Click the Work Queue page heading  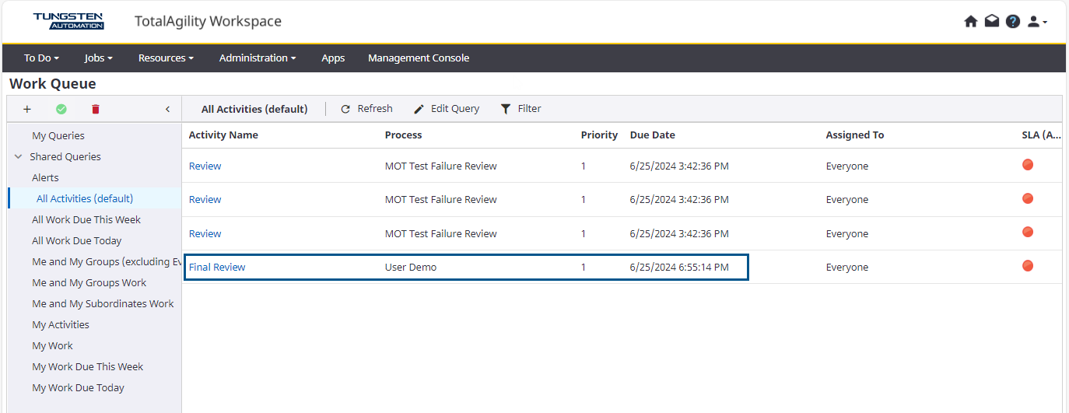coord(53,83)
